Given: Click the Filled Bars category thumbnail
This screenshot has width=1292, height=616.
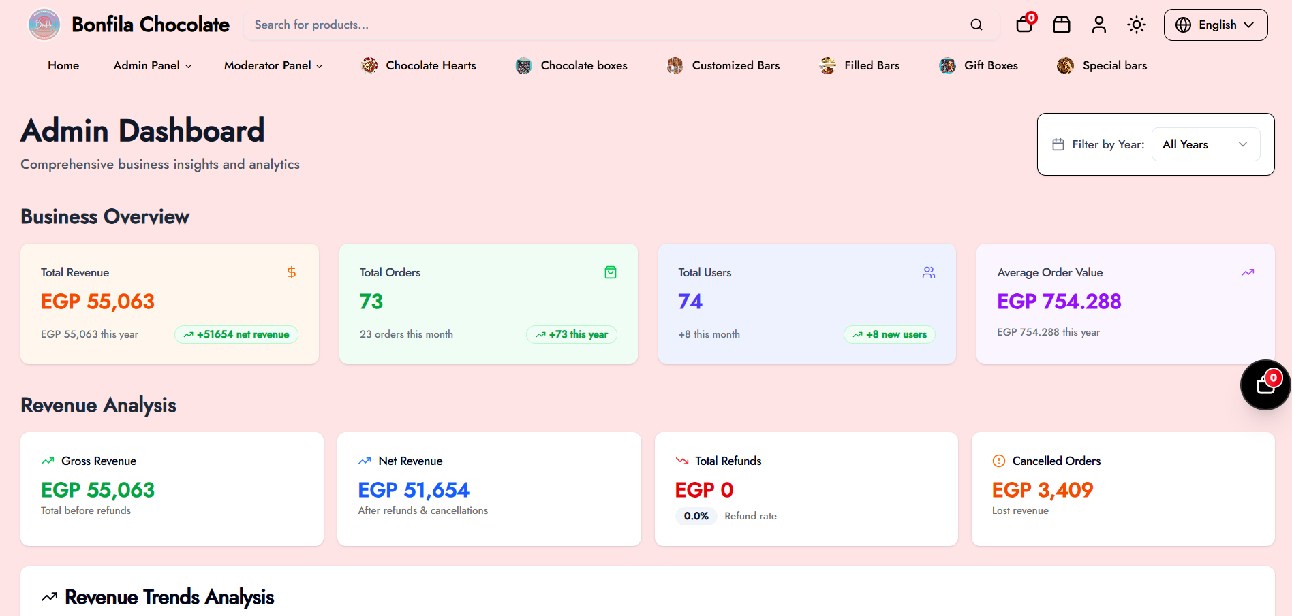Looking at the screenshot, I should [828, 65].
